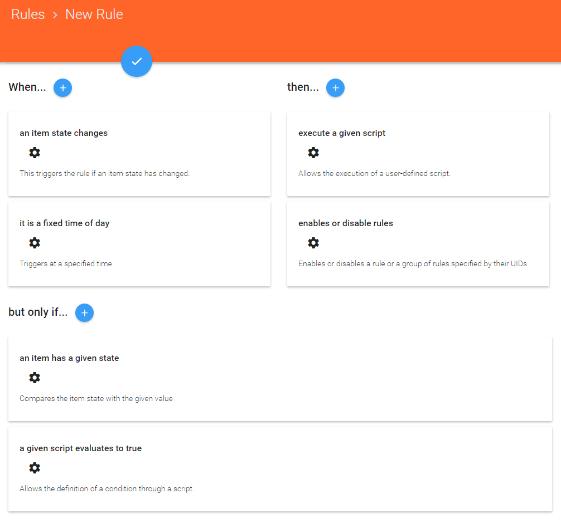Viewport: 561px width, 523px height.
Task: Save the new rule with the checkmark
Action: point(137,61)
